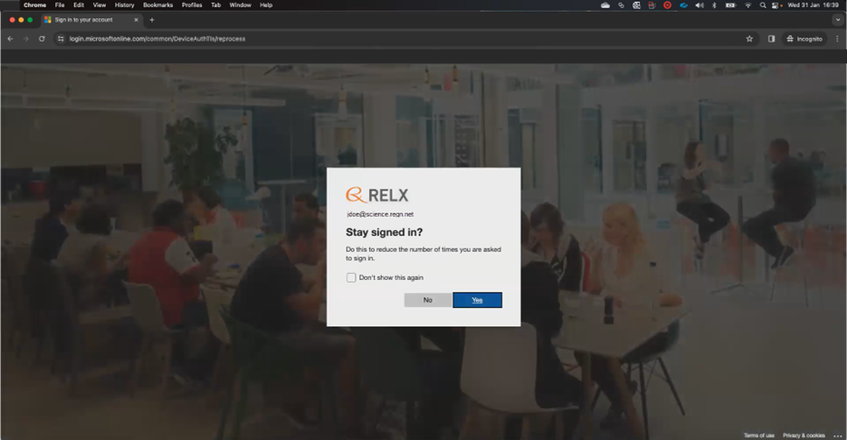Open the Tab menu
Viewport: 847px width, 440px height.
pyautogui.click(x=215, y=5)
